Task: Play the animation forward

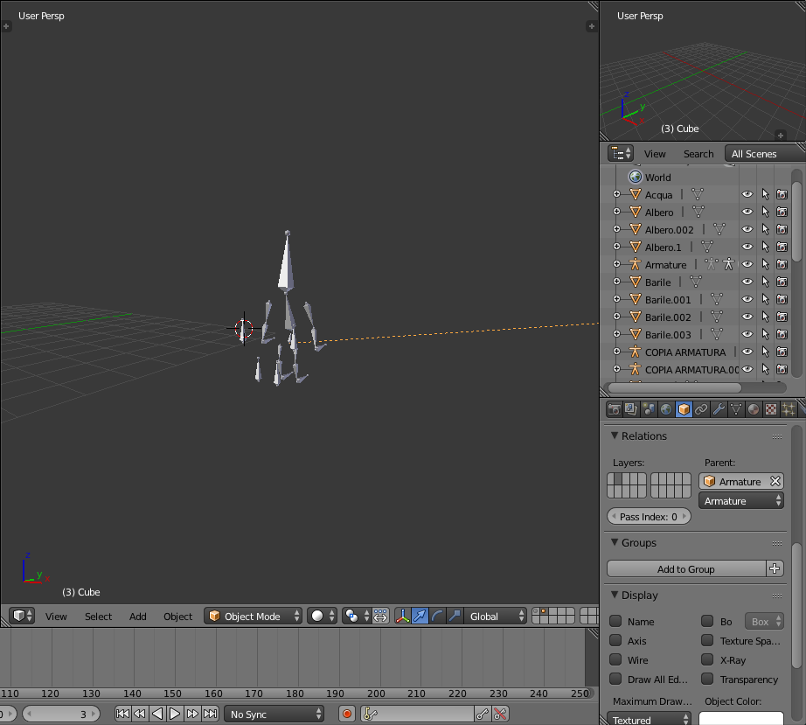Action: pyautogui.click(x=175, y=714)
